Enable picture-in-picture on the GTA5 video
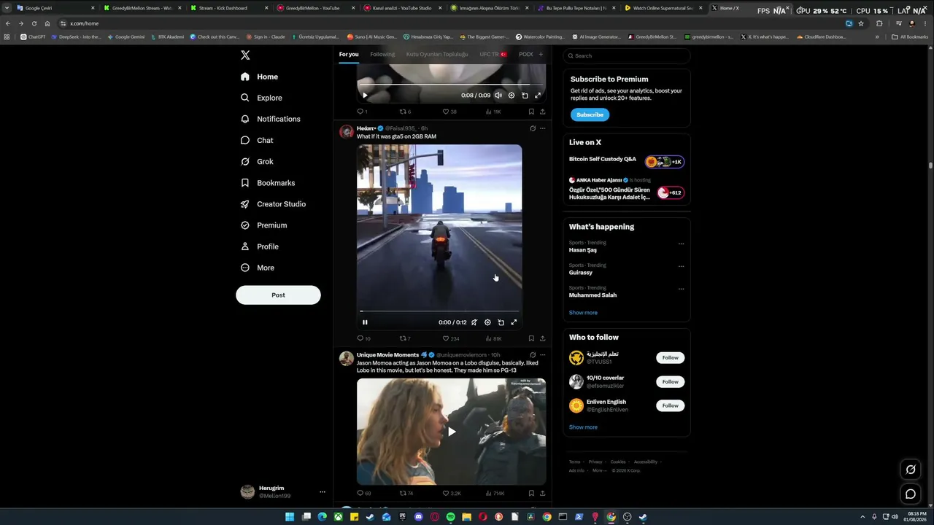Screen dimensions: 934x525 coord(501,322)
